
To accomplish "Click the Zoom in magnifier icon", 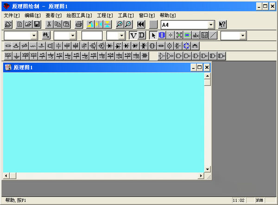I will 120,24.
